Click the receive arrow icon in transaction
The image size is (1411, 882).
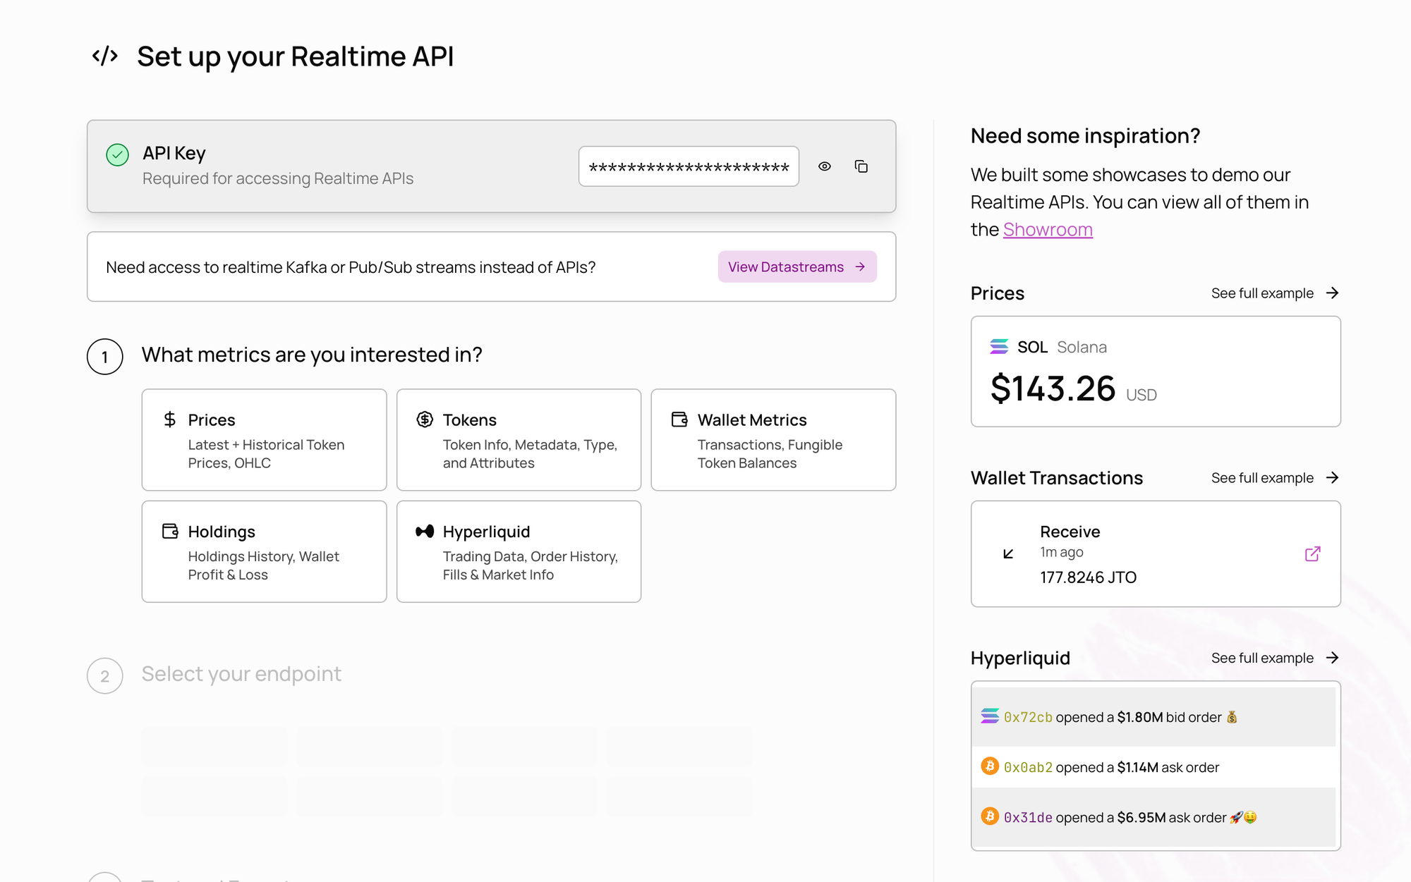click(1008, 554)
